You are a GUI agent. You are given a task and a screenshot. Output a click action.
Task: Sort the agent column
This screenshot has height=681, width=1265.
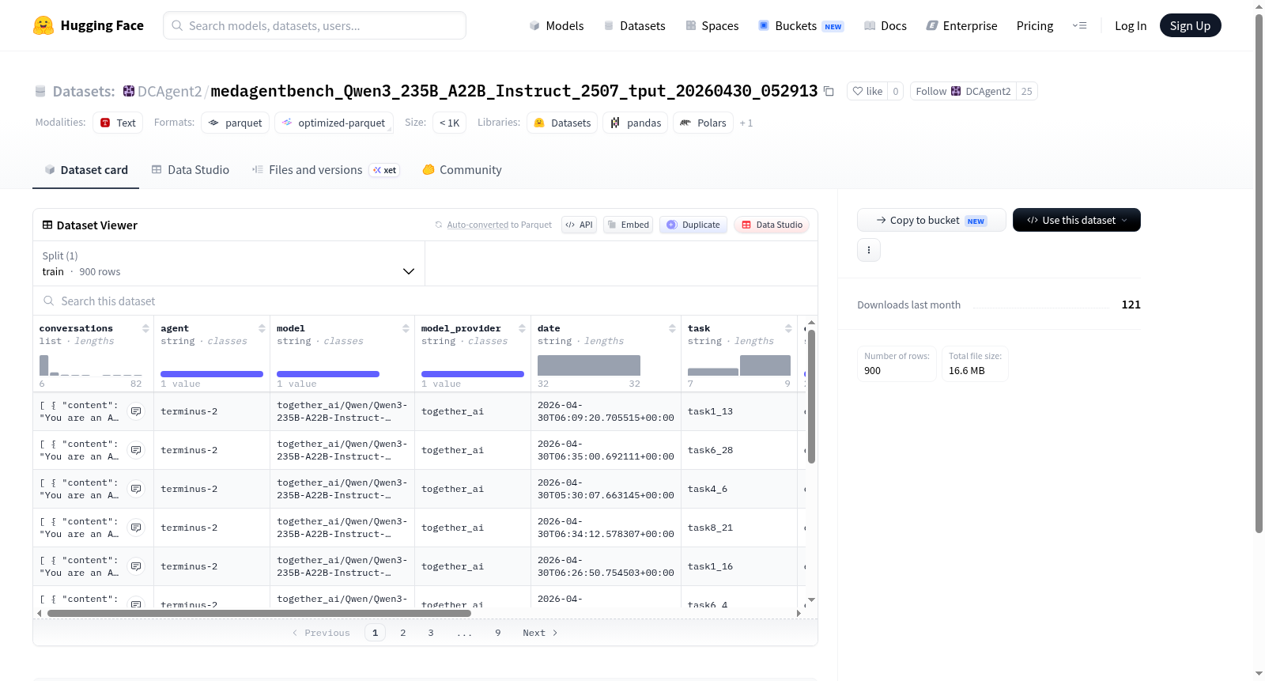coord(262,328)
